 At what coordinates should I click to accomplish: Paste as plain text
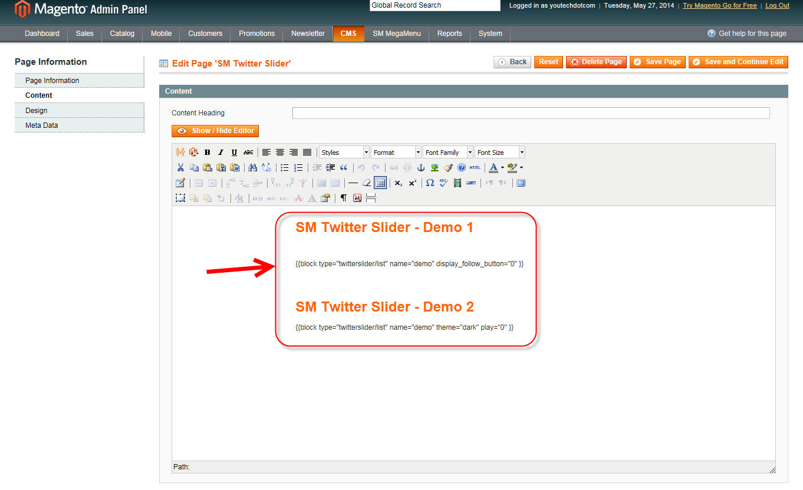(x=221, y=167)
